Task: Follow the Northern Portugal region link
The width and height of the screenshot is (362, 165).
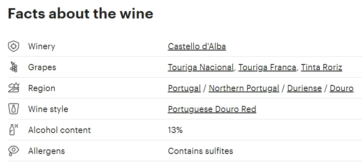Action: 244,89
